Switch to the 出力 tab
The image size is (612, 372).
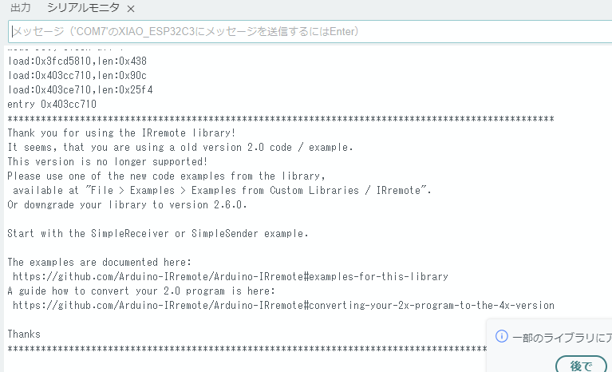[21, 8]
